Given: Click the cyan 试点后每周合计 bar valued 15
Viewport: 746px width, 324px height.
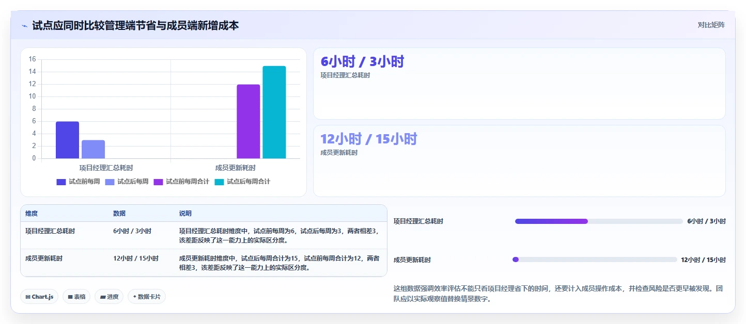Looking at the screenshot, I should tap(274, 112).
